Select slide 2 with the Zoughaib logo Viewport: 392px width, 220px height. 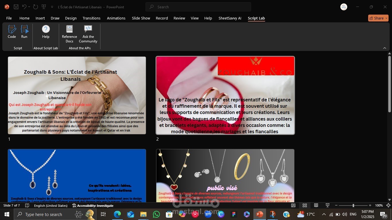pyautogui.click(x=225, y=95)
